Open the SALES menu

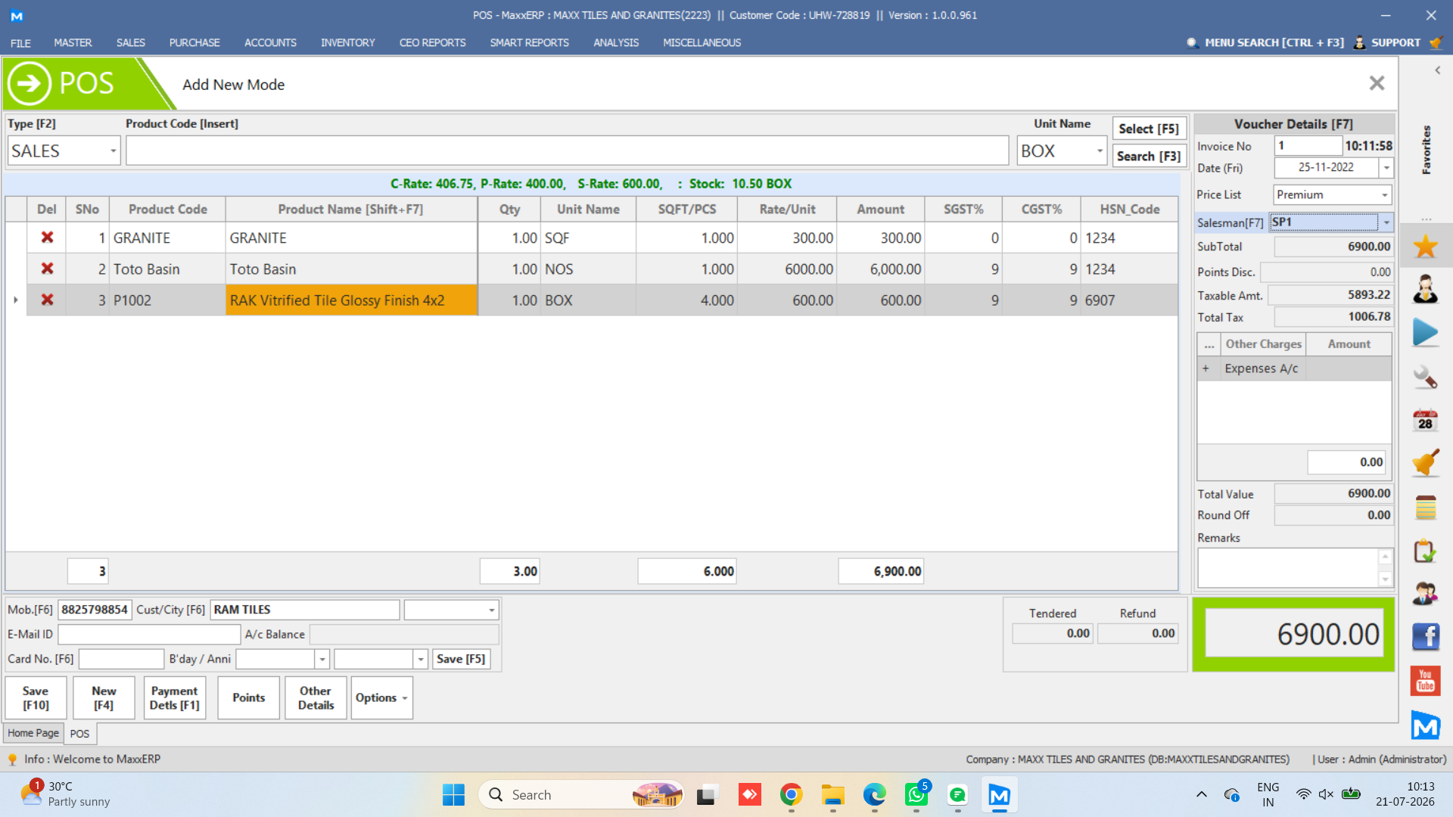coord(130,43)
